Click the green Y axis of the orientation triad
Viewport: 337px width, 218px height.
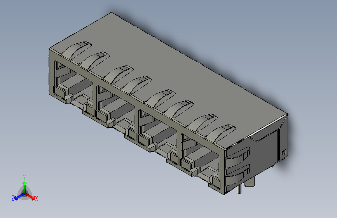25,188
